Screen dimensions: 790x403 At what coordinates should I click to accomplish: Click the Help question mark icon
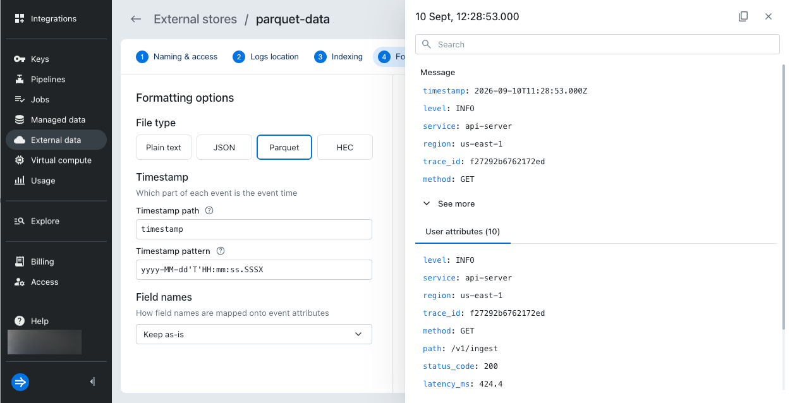pos(20,321)
